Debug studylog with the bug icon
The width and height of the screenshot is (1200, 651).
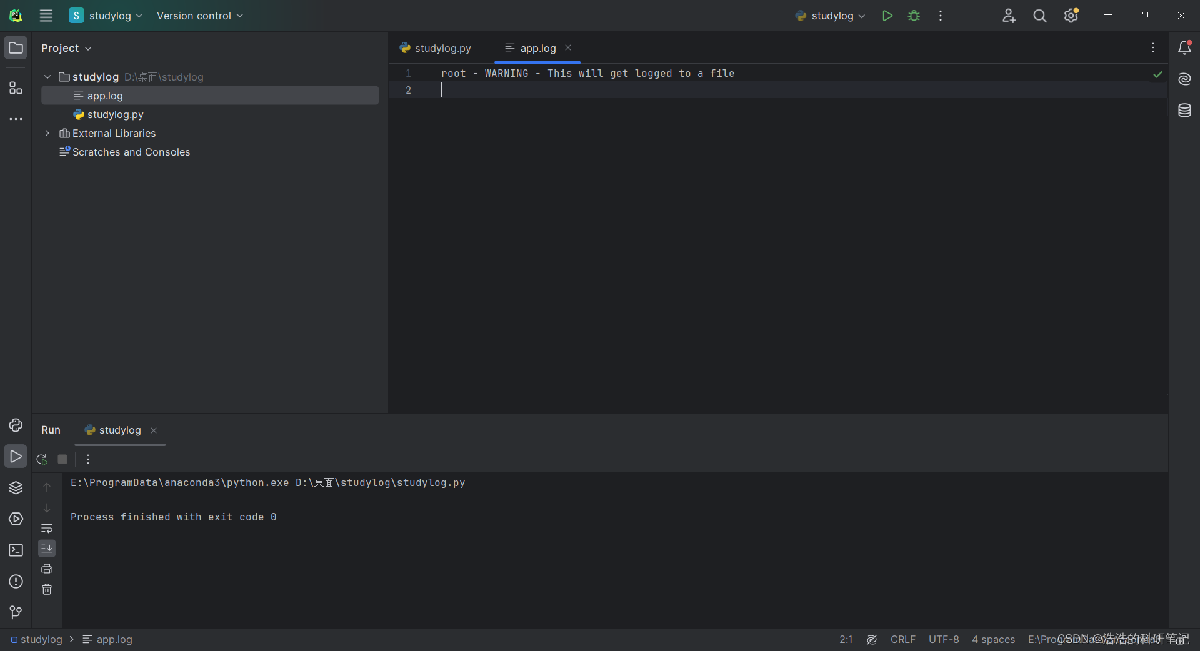[914, 16]
